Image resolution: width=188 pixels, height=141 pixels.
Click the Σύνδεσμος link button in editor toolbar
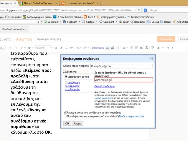[x=98, y=47]
